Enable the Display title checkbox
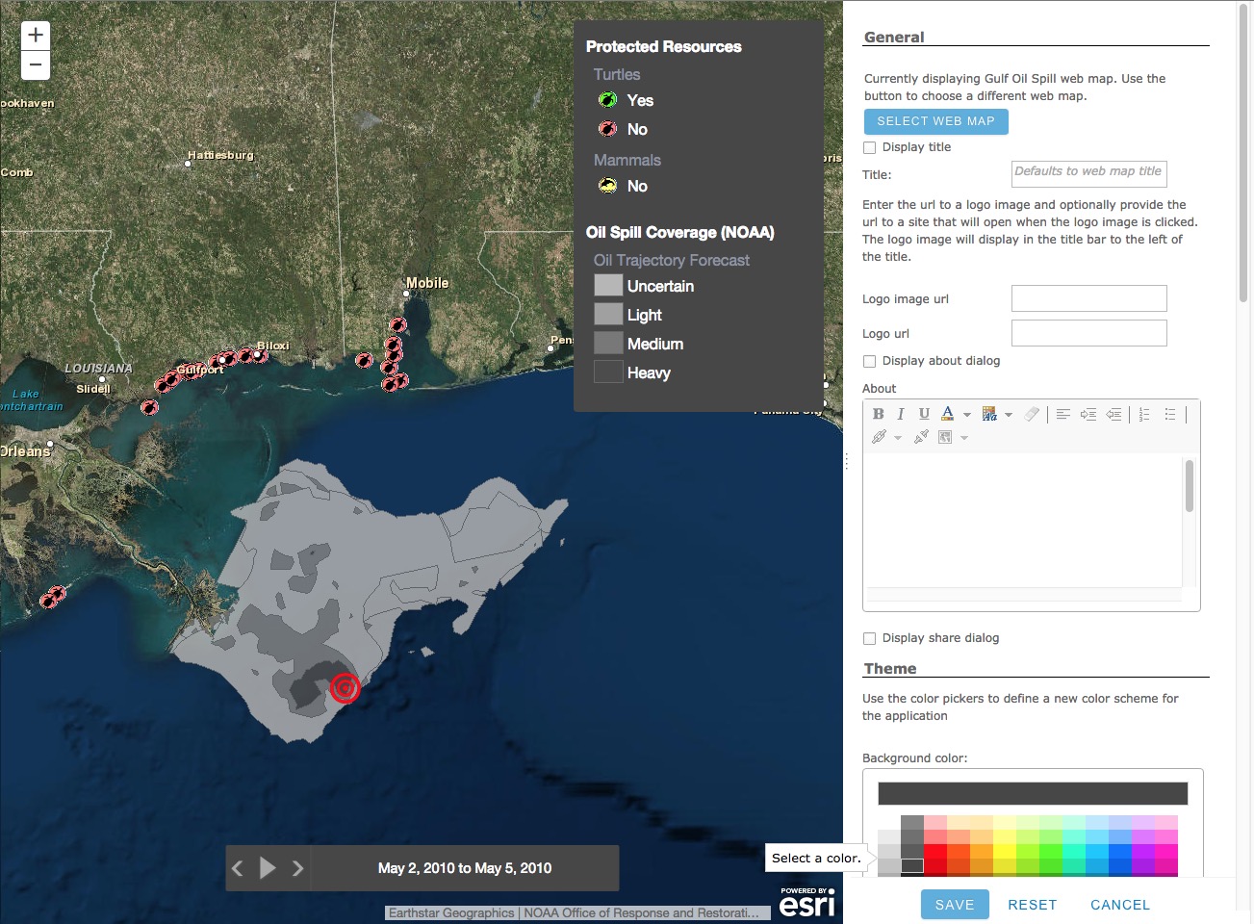Image resolution: width=1254 pixels, height=924 pixels. (870, 148)
